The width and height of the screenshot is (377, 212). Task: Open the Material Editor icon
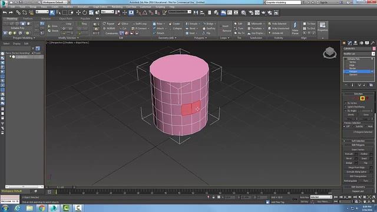(x=243, y=12)
